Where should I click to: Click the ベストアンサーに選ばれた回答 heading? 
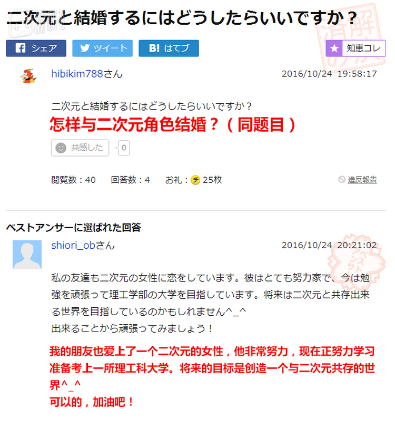point(73,227)
